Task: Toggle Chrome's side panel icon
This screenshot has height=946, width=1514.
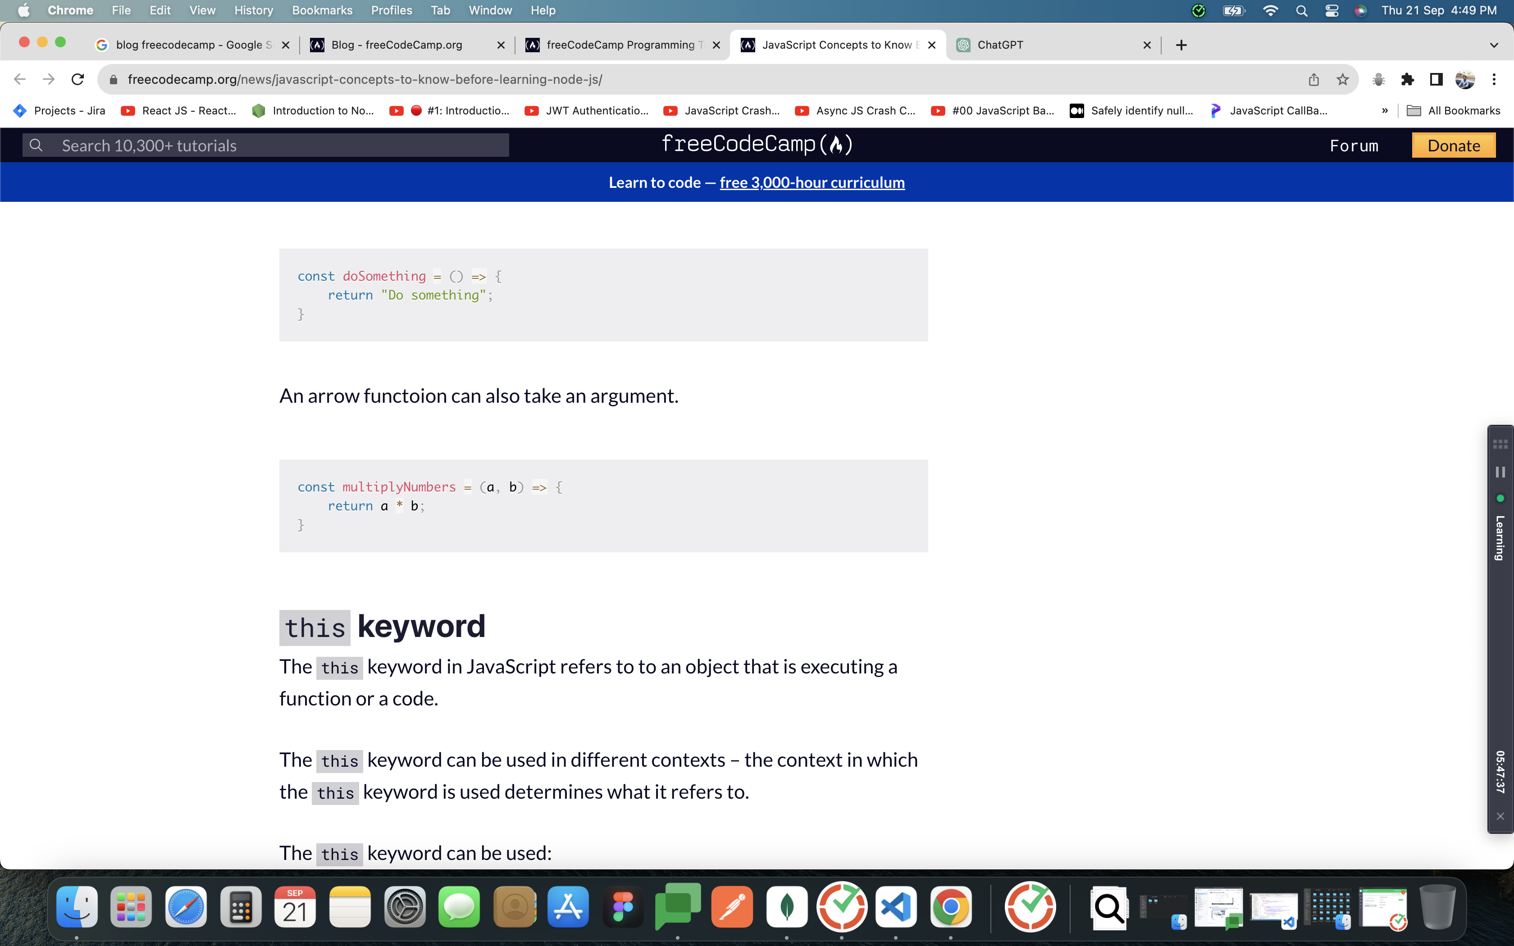Action: pos(1435,79)
